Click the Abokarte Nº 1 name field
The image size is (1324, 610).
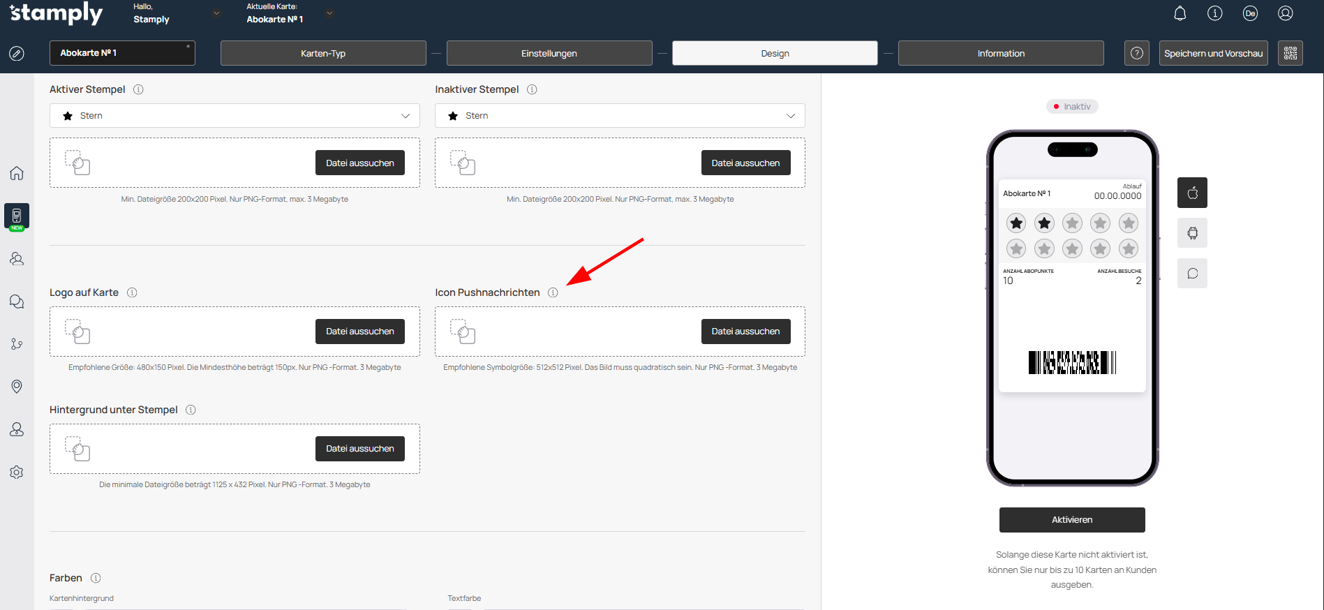click(x=122, y=53)
